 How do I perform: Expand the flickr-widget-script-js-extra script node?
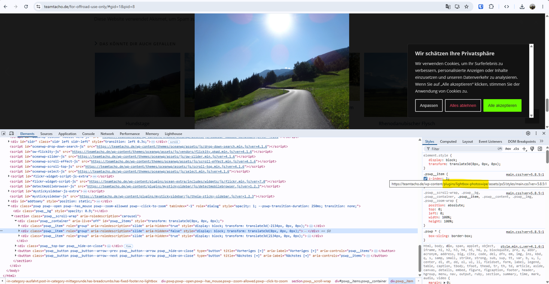click(9, 176)
